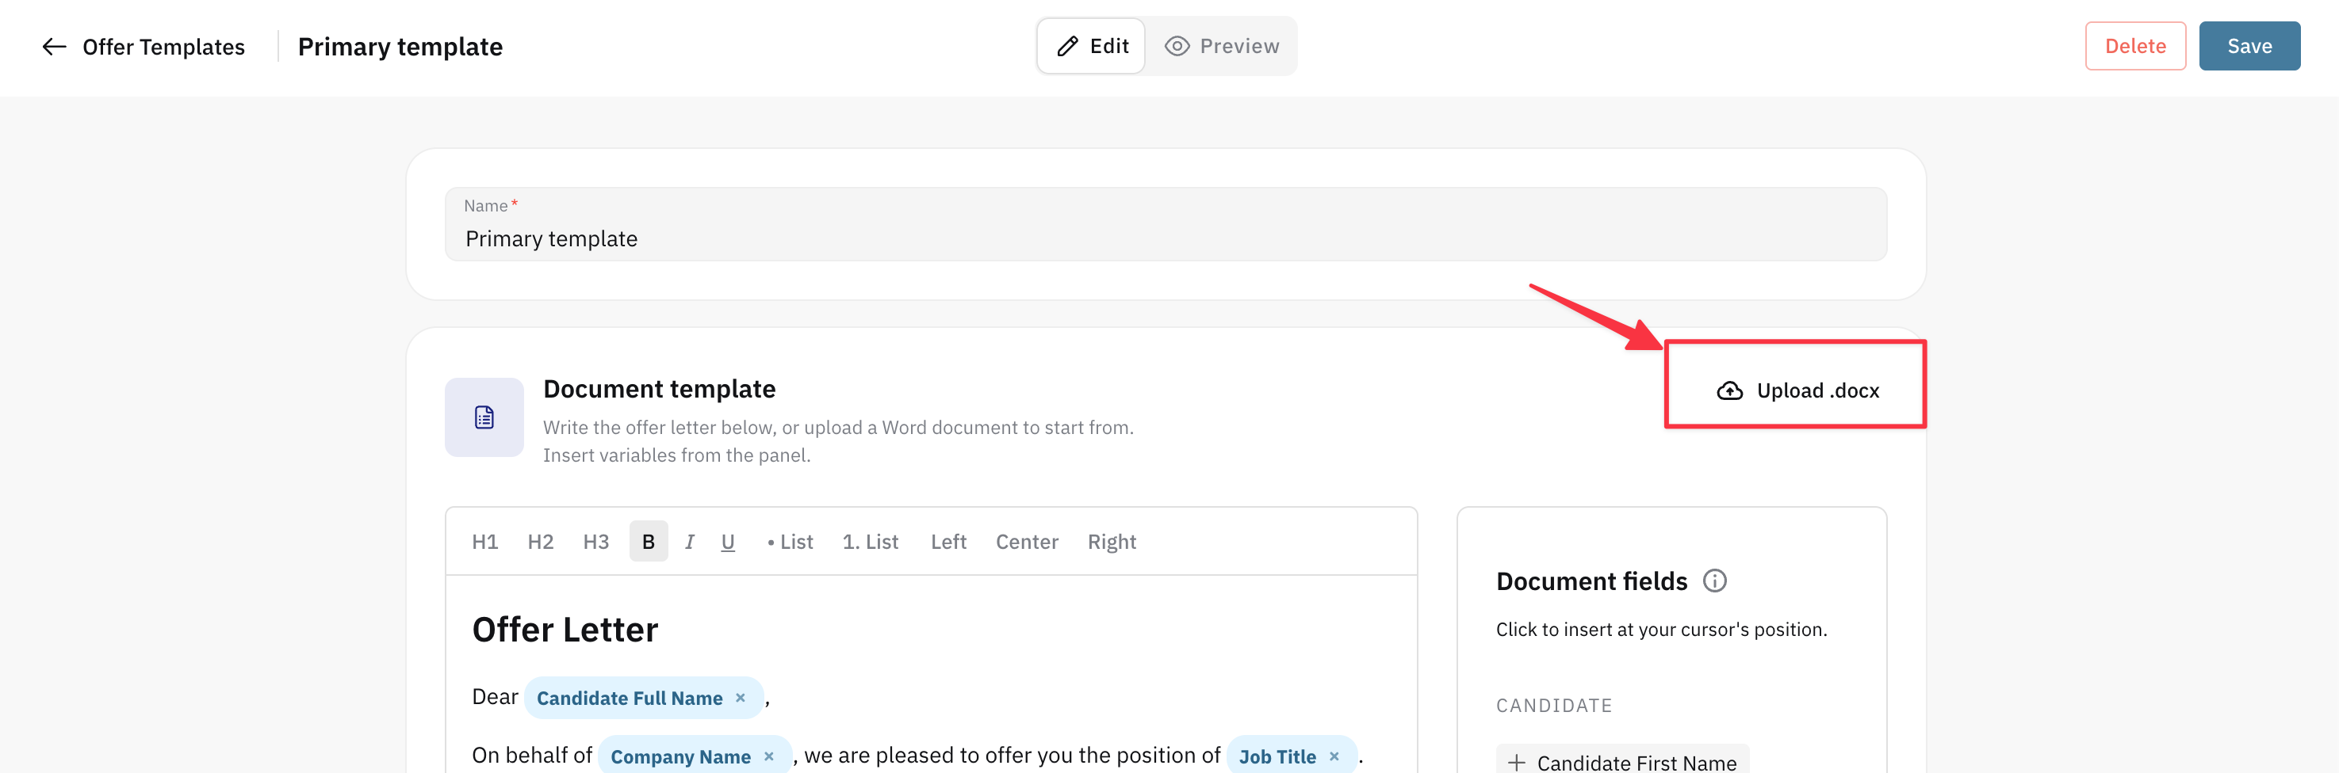This screenshot has height=773, width=2339.
Task: Remove the Candidate Full Name variable chip
Action: pyautogui.click(x=740, y=698)
